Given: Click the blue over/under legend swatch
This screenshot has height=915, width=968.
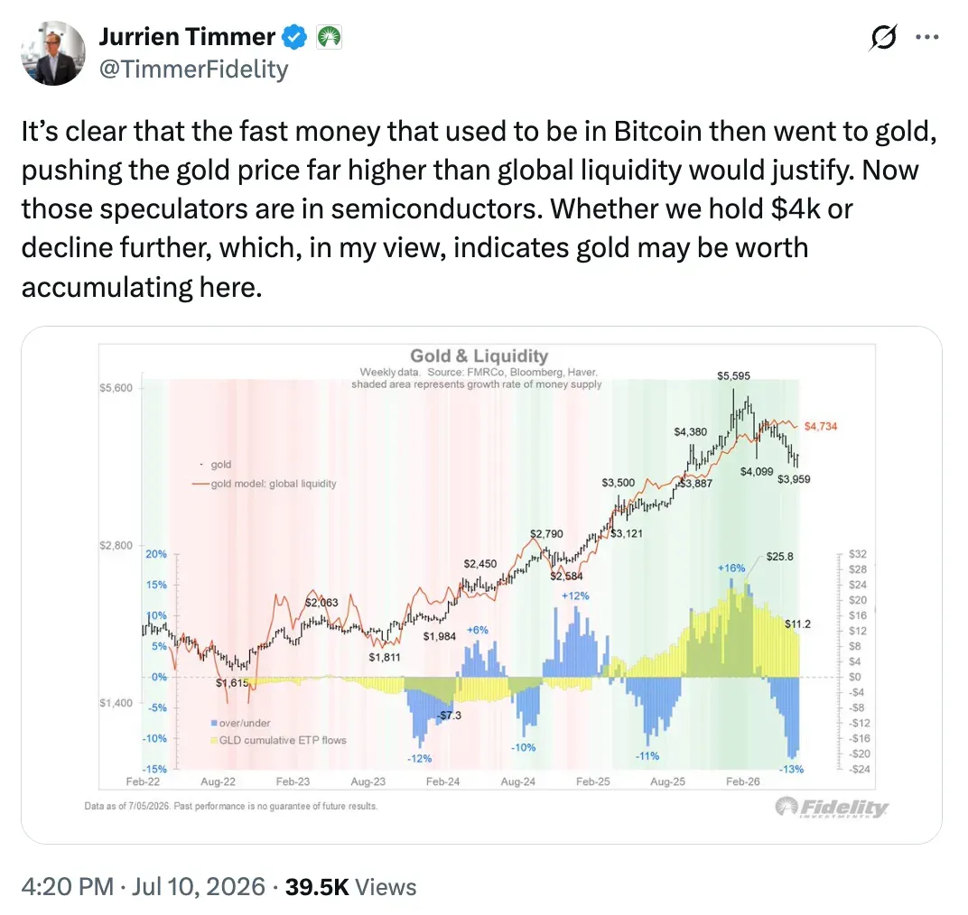Looking at the screenshot, I should 214,723.
